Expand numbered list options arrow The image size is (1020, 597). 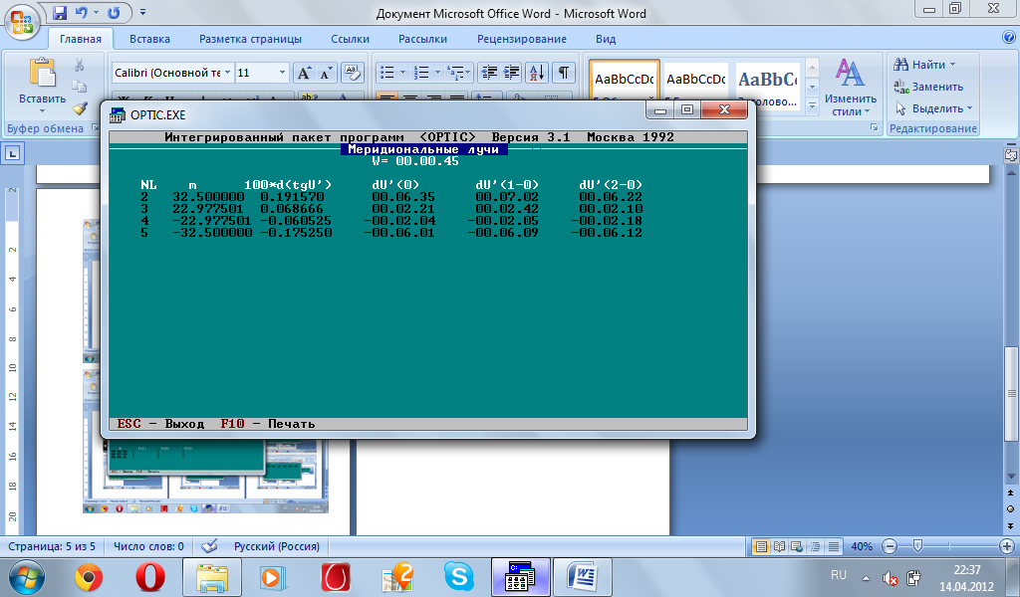(437, 73)
